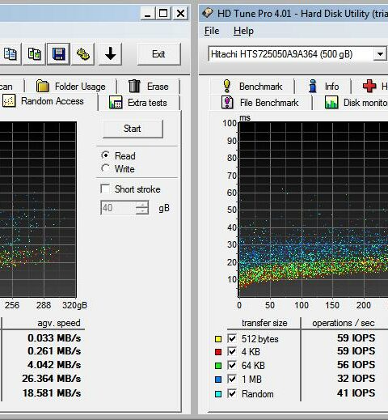Click the red 4 KB color swatch
388x420 pixels.
[x=218, y=352]
